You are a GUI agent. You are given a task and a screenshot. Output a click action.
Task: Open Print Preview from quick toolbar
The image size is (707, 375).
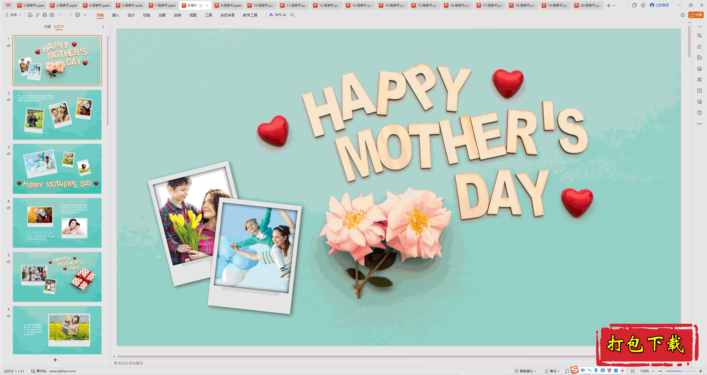(52, 15)
